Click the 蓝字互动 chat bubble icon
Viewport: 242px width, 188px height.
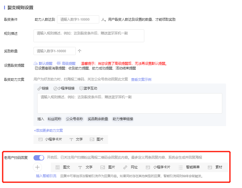pos(81,89)
